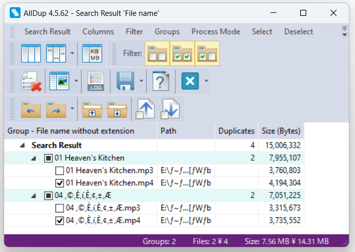Image resolution: width=355 pixels, height=252 pixels.
Task: Open the LOG file icon
Action: [x=96, y=81]
